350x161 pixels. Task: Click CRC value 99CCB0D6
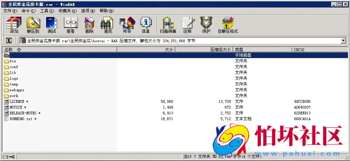(302, 102)
